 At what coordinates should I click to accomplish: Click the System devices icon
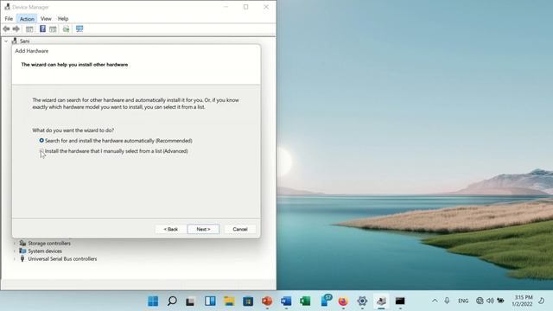click(x=22, y=251)
